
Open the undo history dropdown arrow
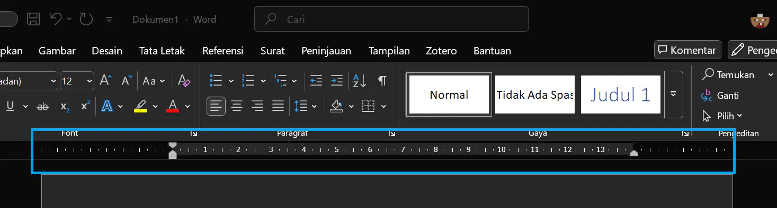click(69, 20)
